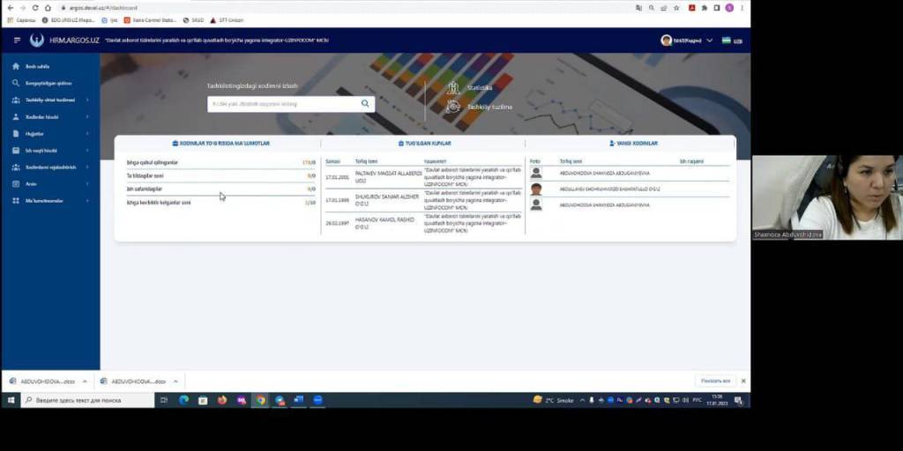Open the UZB language selector

coord(731,41)
